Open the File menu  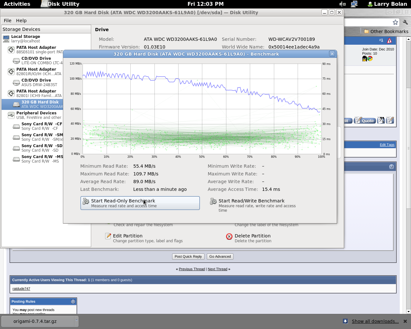coord(7,21)
